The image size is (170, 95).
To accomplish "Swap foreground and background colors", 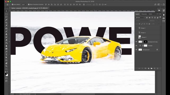I will pyautogui.click(x=7, y=72).
